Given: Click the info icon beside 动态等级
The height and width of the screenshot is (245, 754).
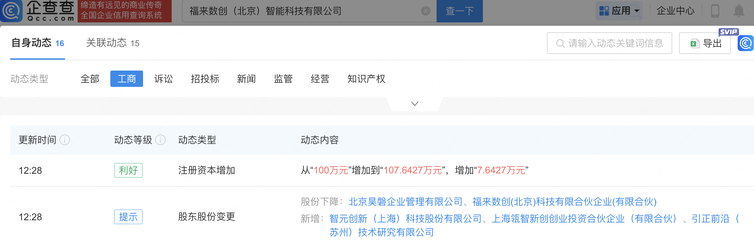Looking at the screenshot, I should [160, 140].
